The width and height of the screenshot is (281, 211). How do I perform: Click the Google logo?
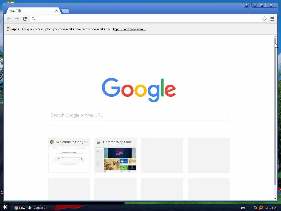point(139,90)
